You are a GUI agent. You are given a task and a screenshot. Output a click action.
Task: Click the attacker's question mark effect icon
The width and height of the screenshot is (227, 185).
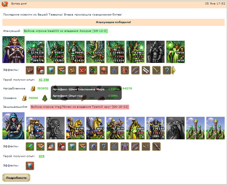(167, 70)
